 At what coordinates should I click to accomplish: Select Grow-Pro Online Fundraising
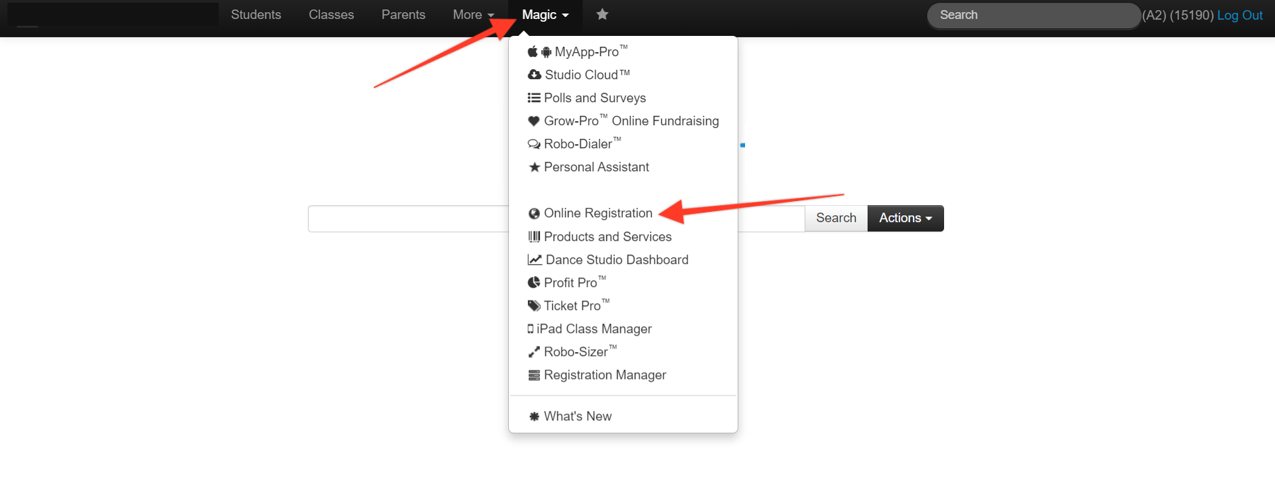[x=623, y=121]
